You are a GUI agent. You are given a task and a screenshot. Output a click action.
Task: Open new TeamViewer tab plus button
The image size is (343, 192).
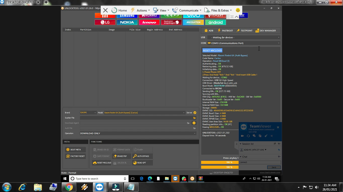pyautogui.click(x=46, y=2)
